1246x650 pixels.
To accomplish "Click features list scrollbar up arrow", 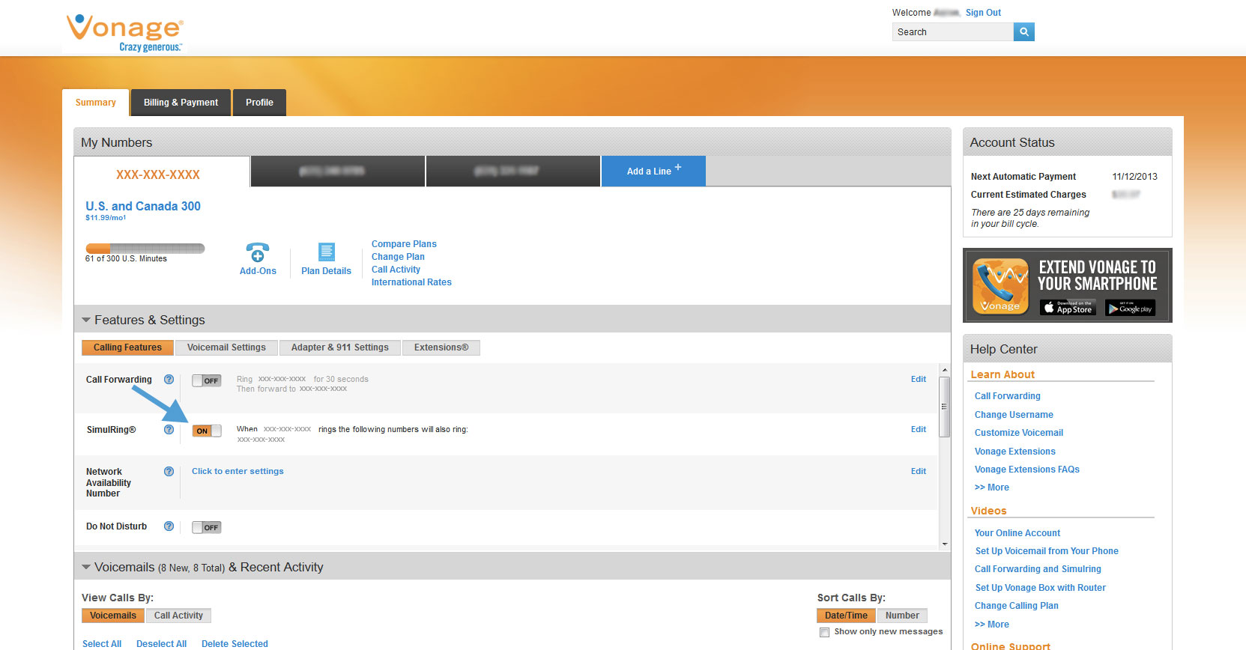I will tap(945, 370).
